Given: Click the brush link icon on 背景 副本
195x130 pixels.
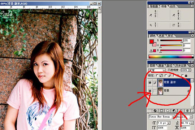Looking at the screenshot, I should 155,83.
